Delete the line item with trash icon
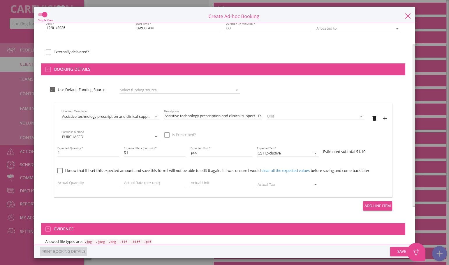Screen dimensions: 449x265 [374, 118]
